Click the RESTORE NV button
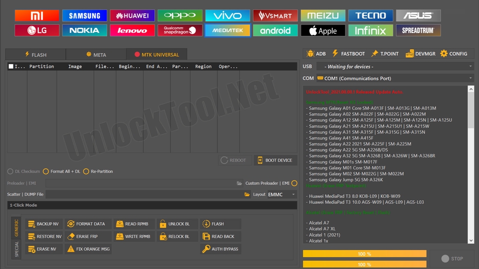 pyautogui.click(x=44, y=236)
